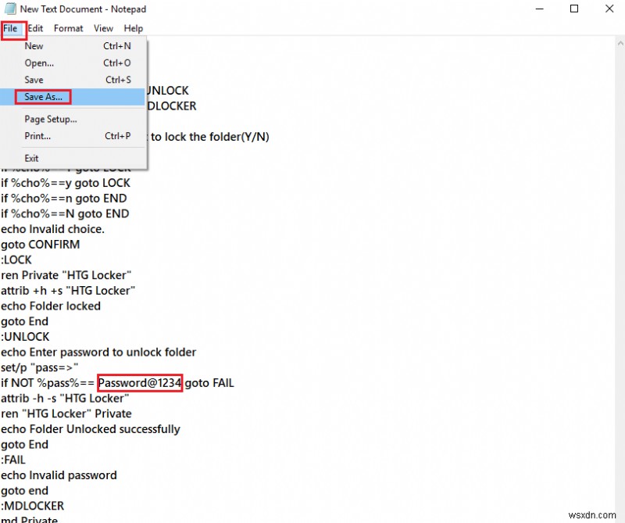The image size is (625, 523).
Task: Select Save As... in the File menu
Action: tap(73, 97)
